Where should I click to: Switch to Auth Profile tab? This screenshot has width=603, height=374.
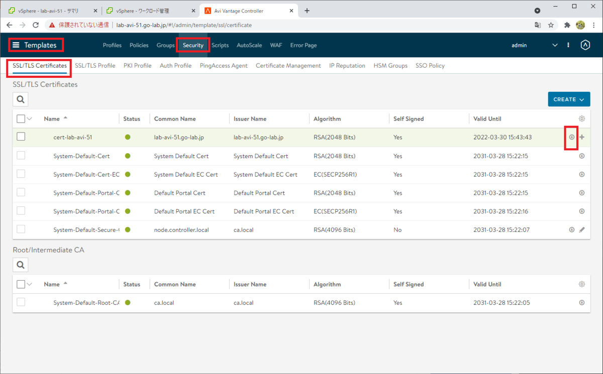pos(175,66)
